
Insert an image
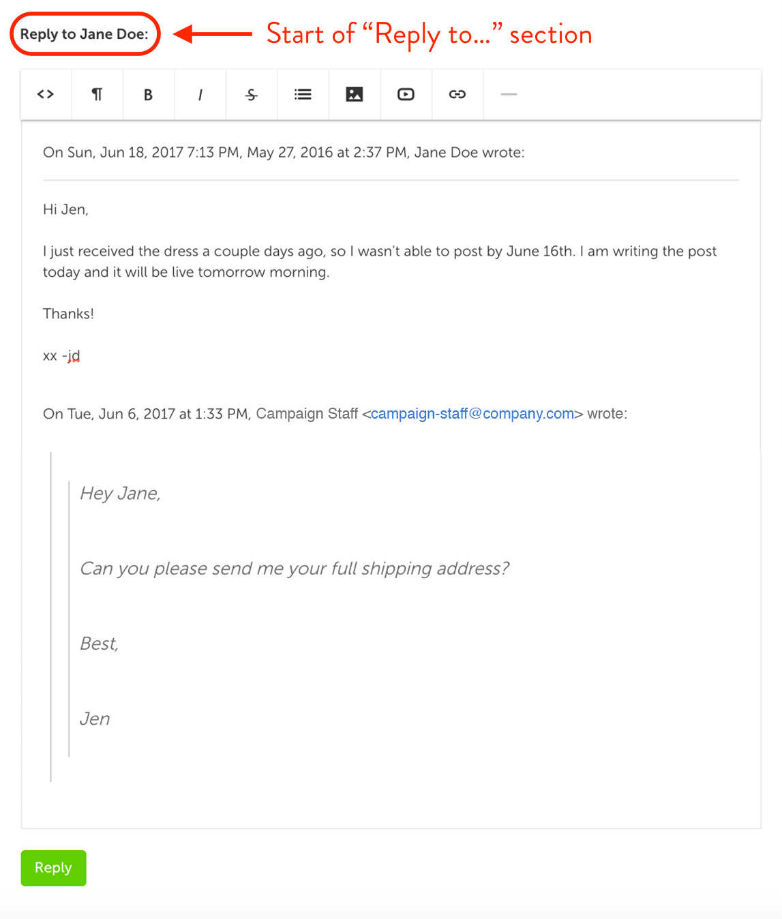[x=355, y=95]
